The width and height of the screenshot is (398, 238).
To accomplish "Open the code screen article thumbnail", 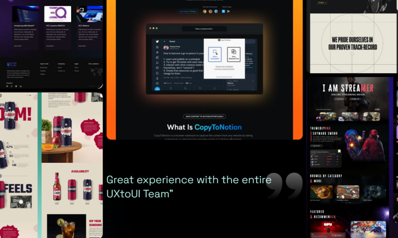I will [x=26, y=14].
